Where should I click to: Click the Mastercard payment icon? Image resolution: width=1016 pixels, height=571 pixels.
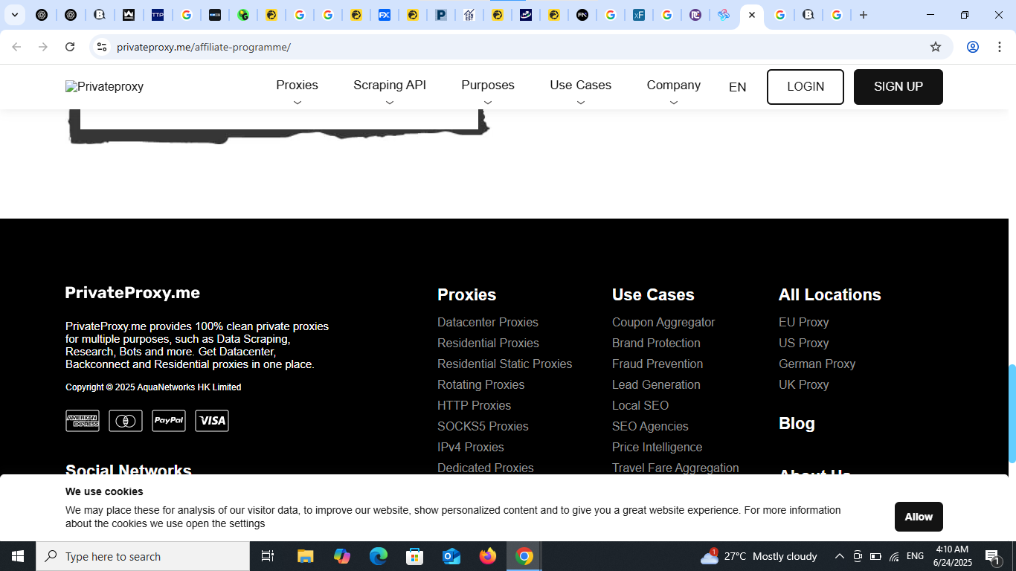click(126, 421)
